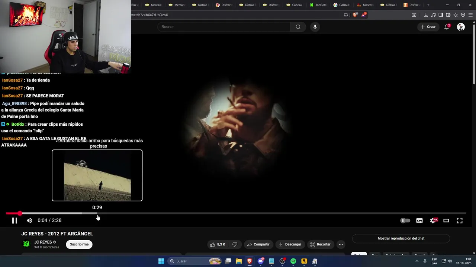Screen dimensions: 476x267
Task: Click the cast screen icon in address bar
Action: click(x=346, y=15)
